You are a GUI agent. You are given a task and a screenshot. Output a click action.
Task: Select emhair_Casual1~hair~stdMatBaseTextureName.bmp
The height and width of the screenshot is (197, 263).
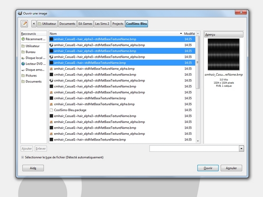(122, 140)
